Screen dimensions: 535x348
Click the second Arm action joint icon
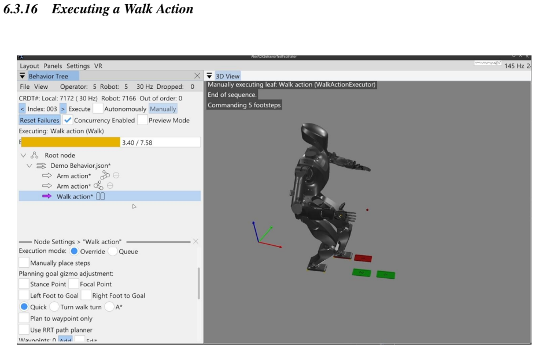(98, 186)
